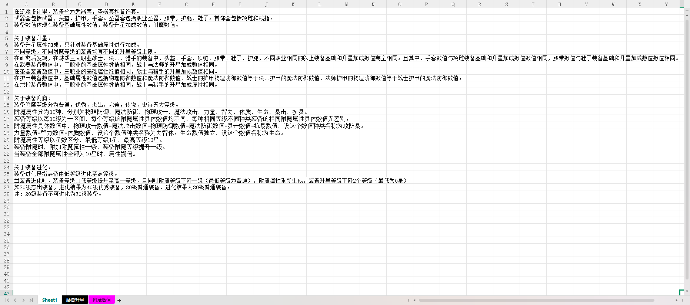This screenshot has height=305, width=690.
Task: Select row 42 header
Action: pos(7,287)
